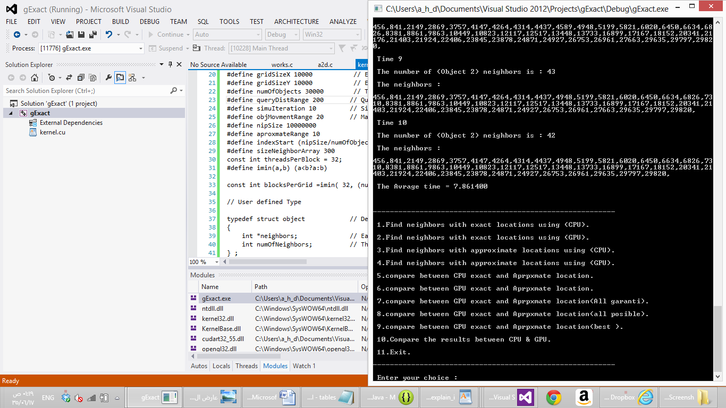Open Google Chrome from the taskbar
726x408 pixels.
pyautogui.click(x=554, y=397)
